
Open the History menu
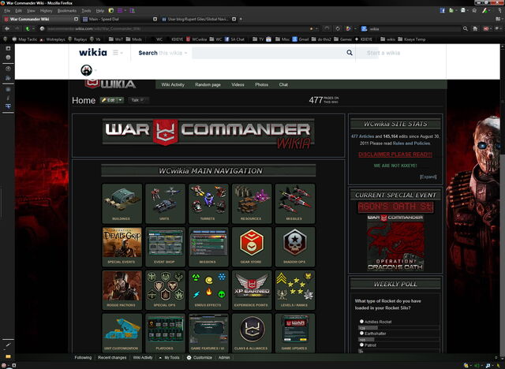pyautogui.click(x=47, y=10)
